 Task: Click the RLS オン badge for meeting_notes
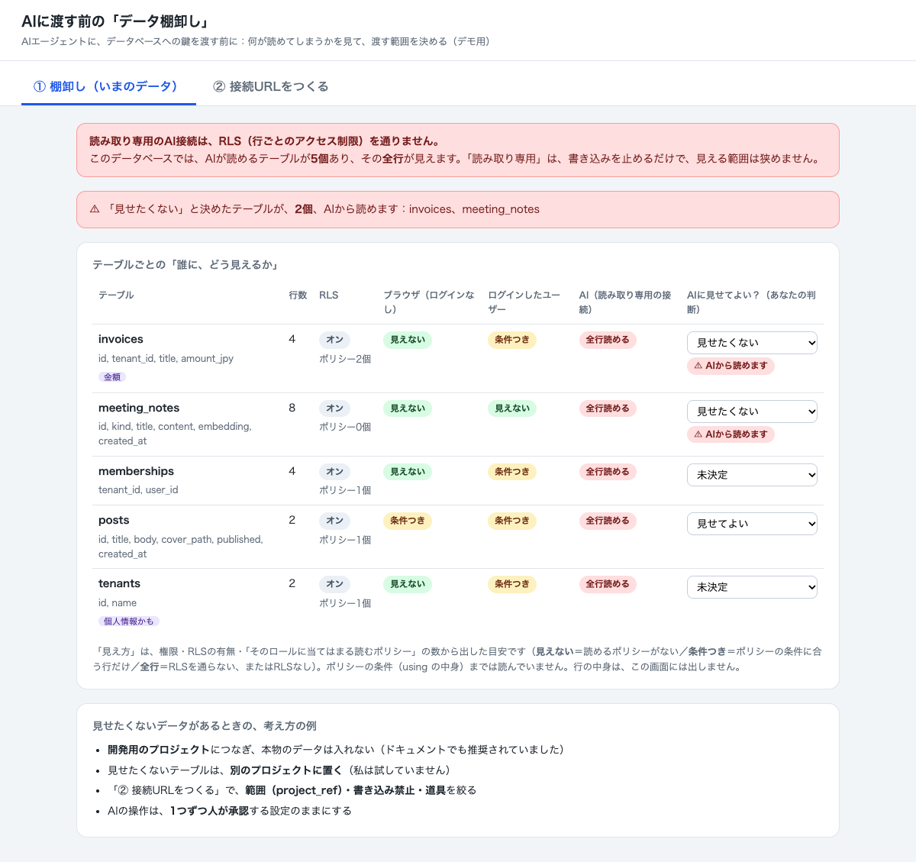click(334, 408)
